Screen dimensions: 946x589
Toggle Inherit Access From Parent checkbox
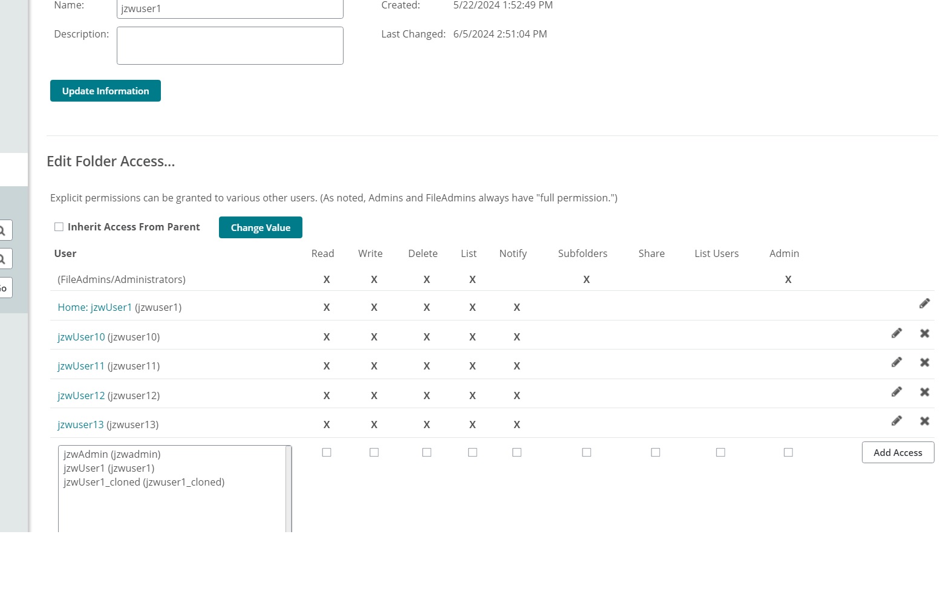[x=59, y=227]
